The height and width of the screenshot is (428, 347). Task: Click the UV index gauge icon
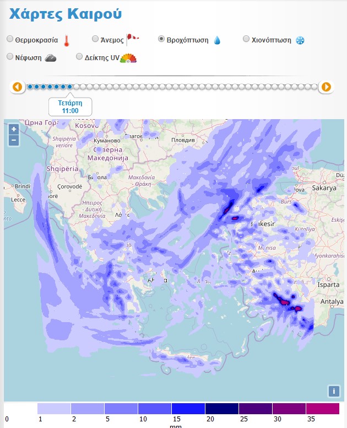(x=128, y=58)
